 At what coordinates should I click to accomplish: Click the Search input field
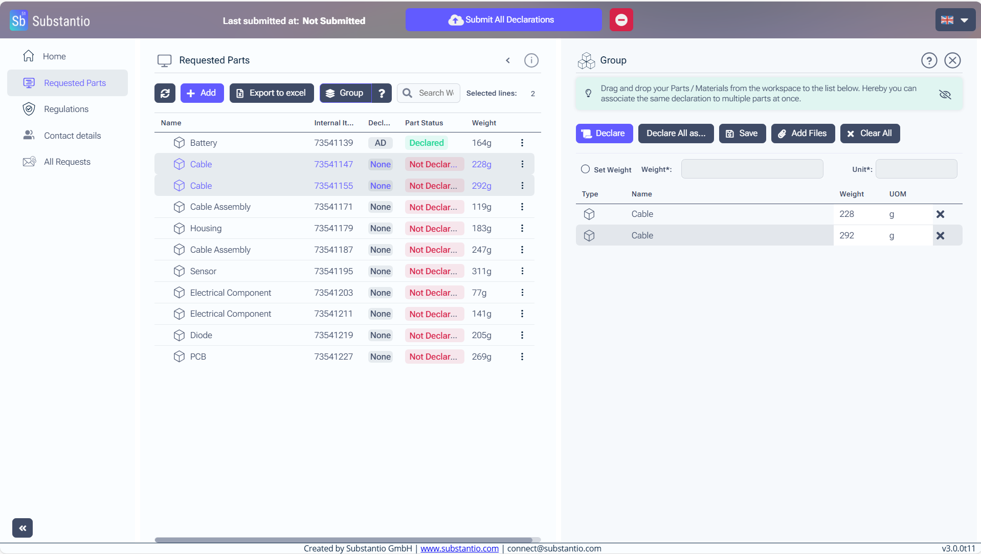point(435,93)
